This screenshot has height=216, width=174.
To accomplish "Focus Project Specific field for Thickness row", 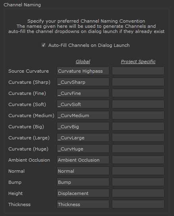I will pyautogui.click(x=138, y=204).
